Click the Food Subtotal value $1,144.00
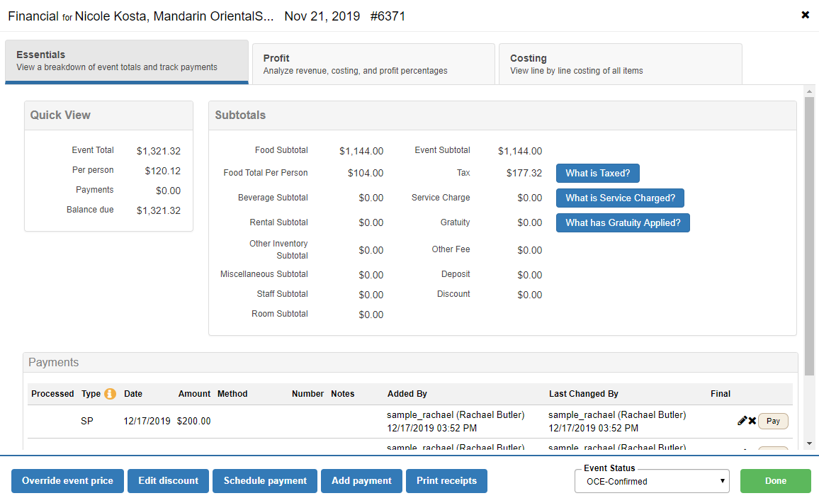The image size is (819, 503). pyautogui.click(x=361, y=151)
